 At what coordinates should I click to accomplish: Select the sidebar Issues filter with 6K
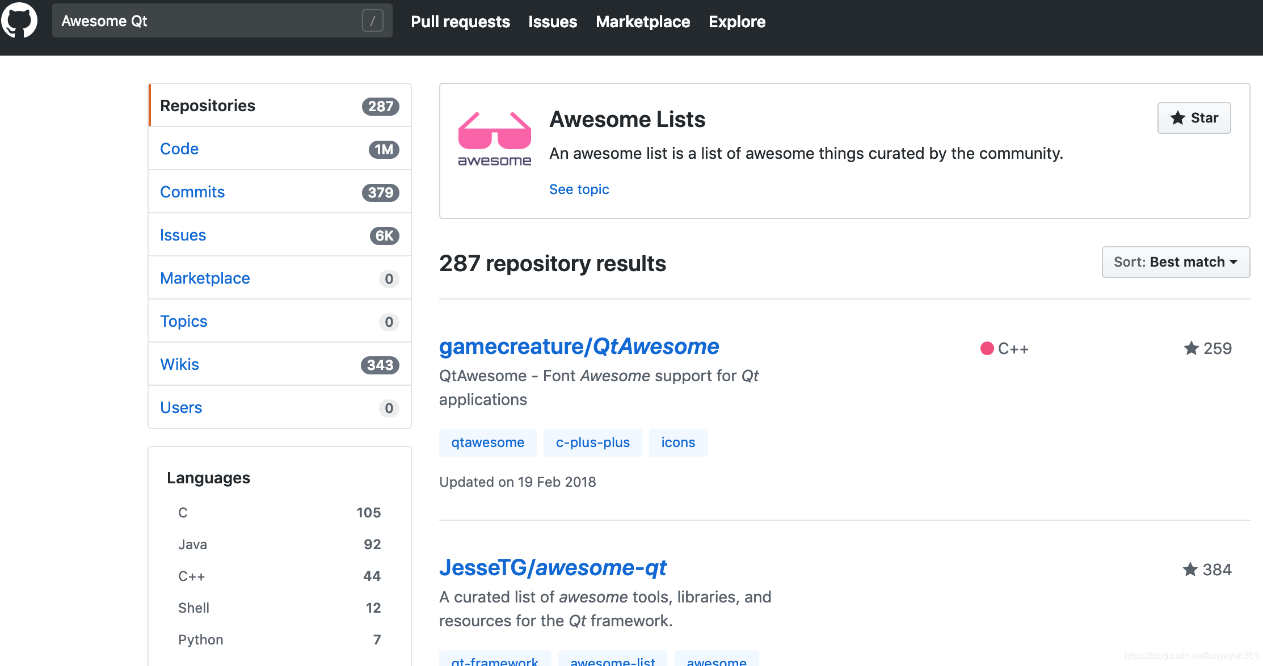point(280,235)
